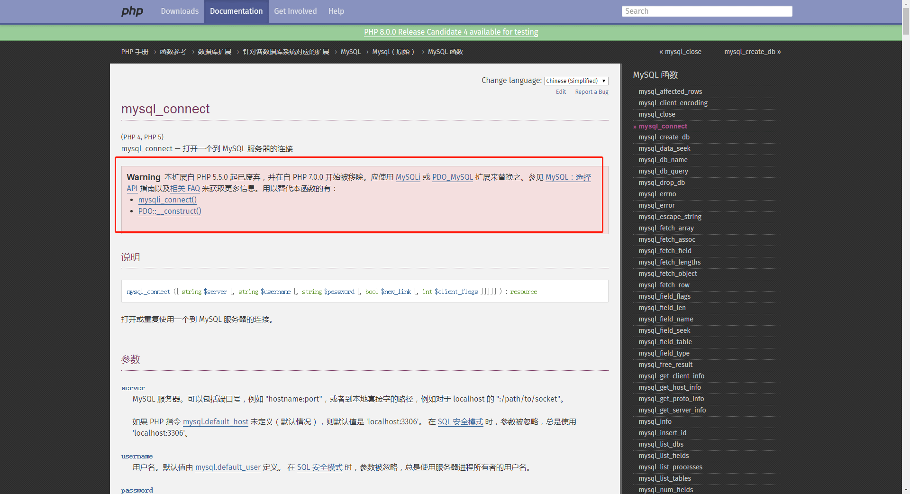Screen dimensions: 910x494
Task: Open the Get Involved menu
Action: pyautogui.click(x=295, y=11)
